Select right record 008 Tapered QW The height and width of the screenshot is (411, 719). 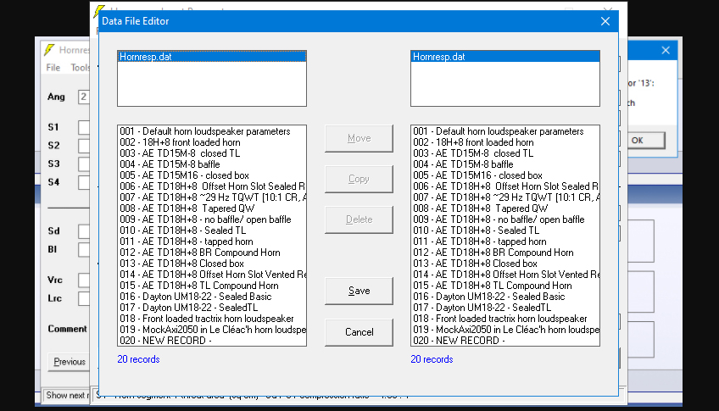[x=504, y=208]
